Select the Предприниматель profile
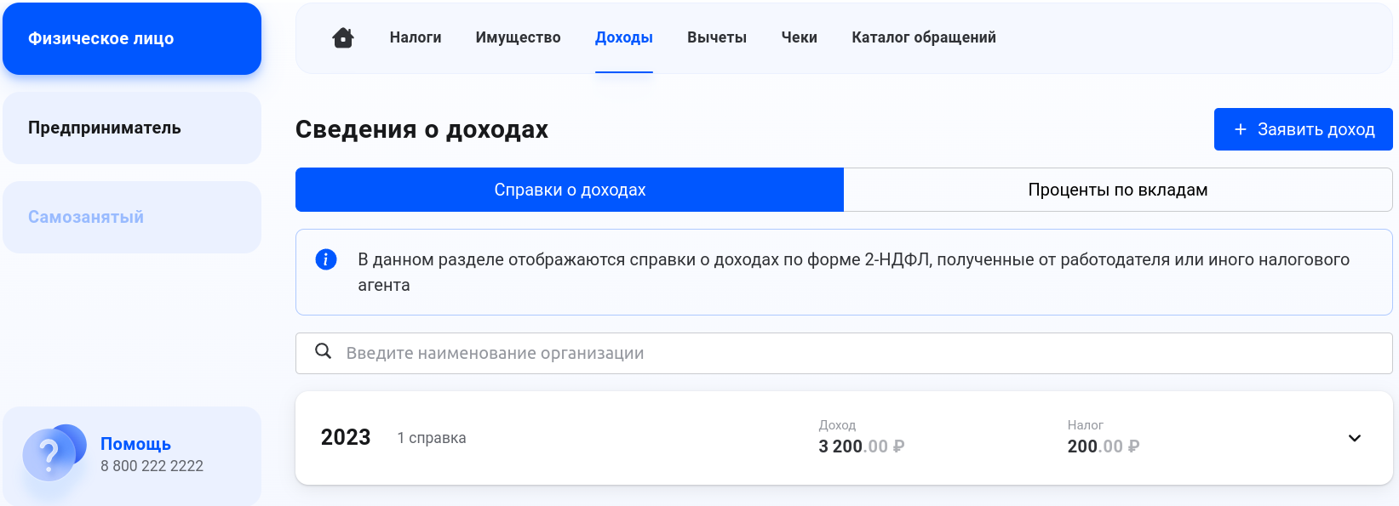 pyautogui.click(x=132, y=128)
